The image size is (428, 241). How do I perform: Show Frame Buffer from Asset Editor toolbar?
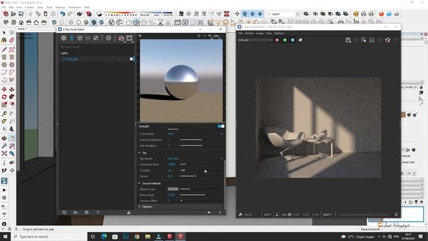[x=129, y=38]
